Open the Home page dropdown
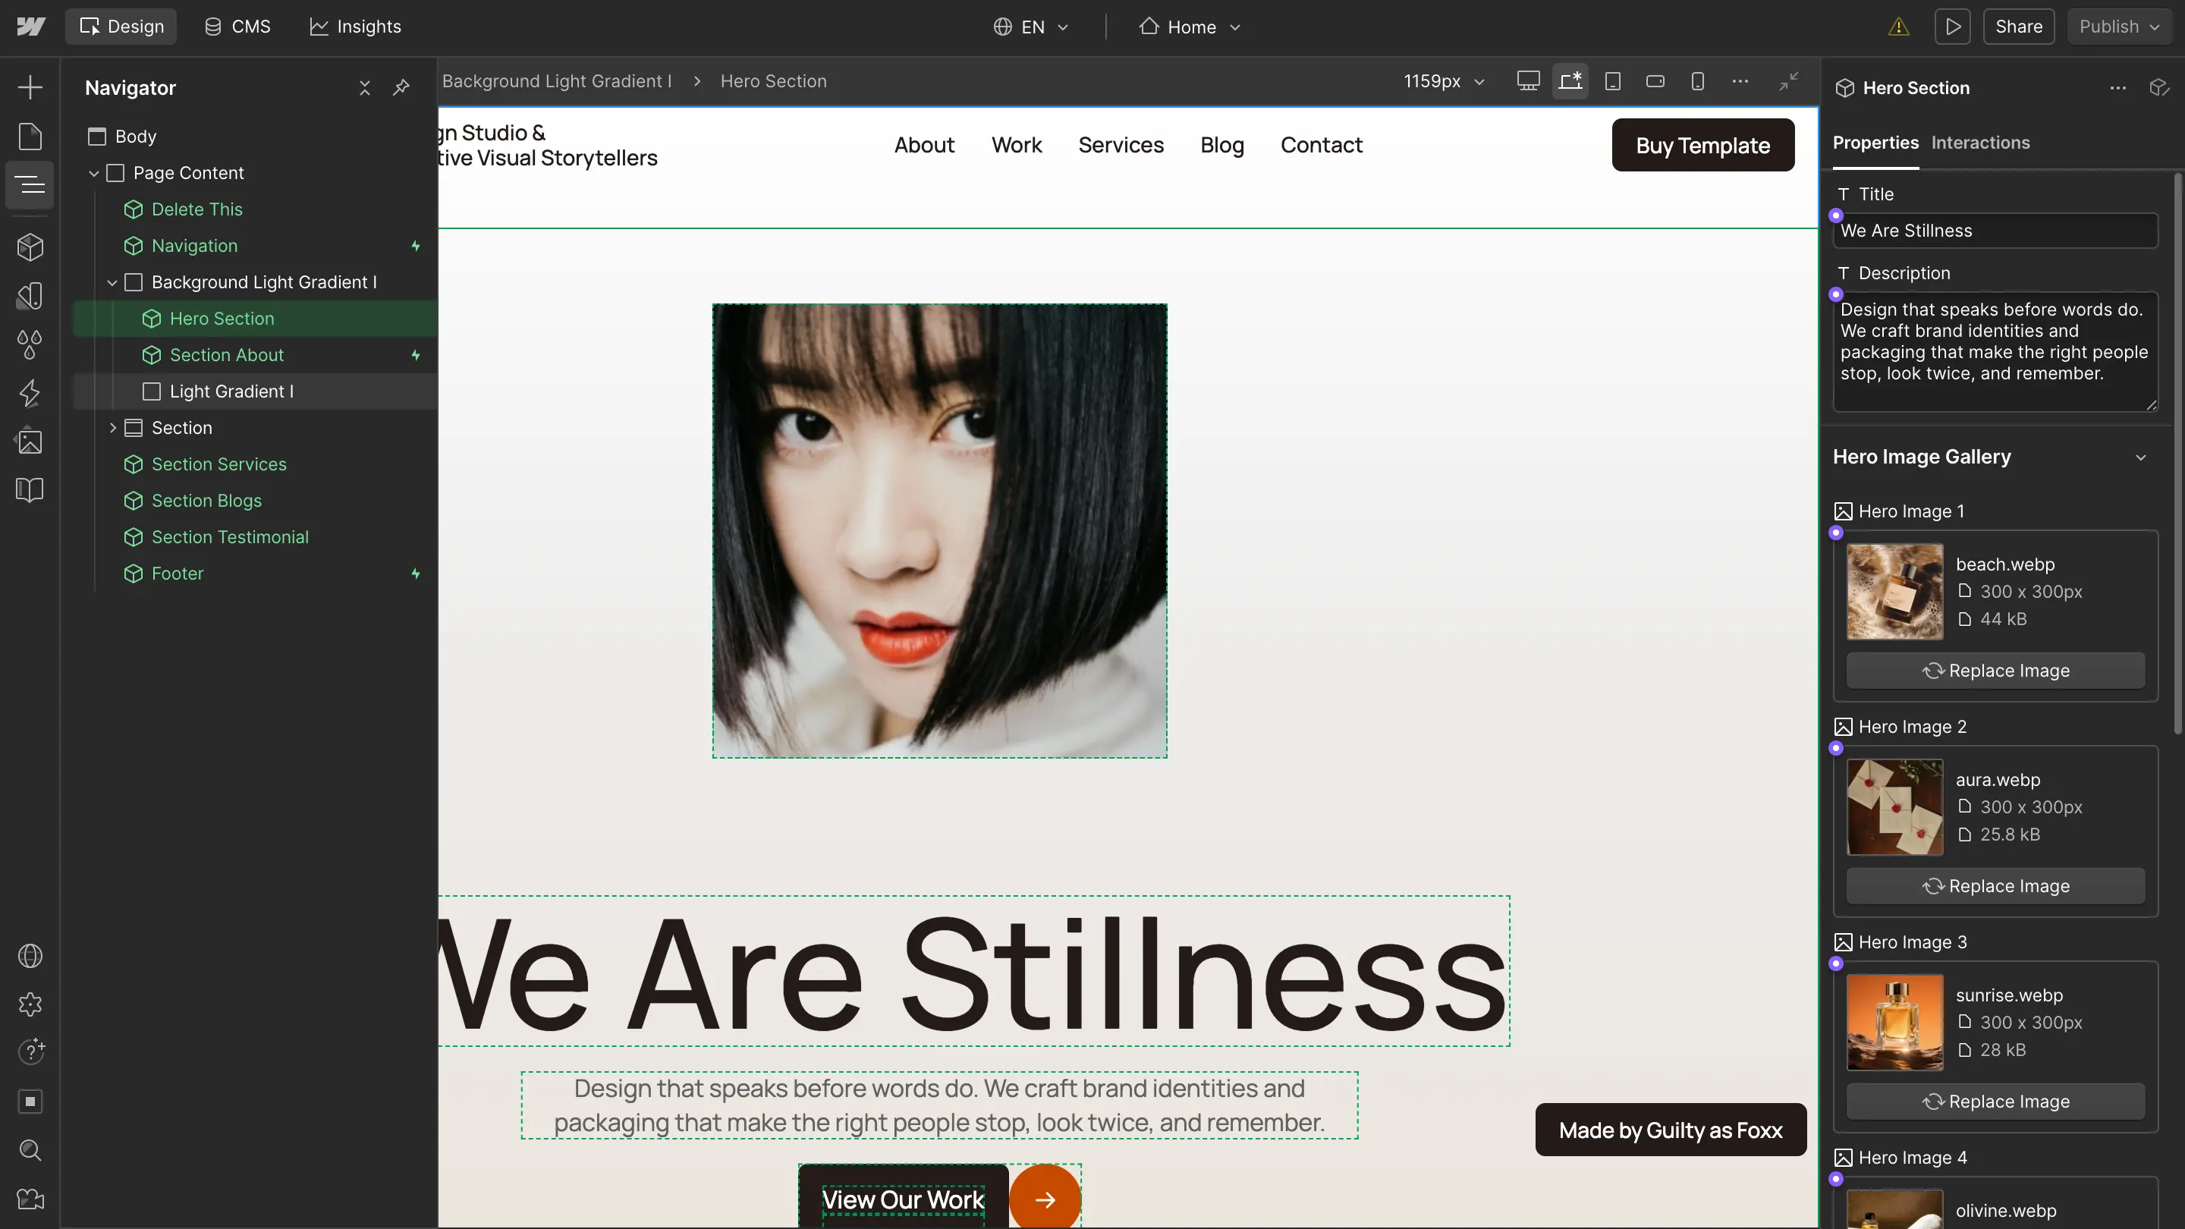 pyautogui.click(x=1190, y=27)
